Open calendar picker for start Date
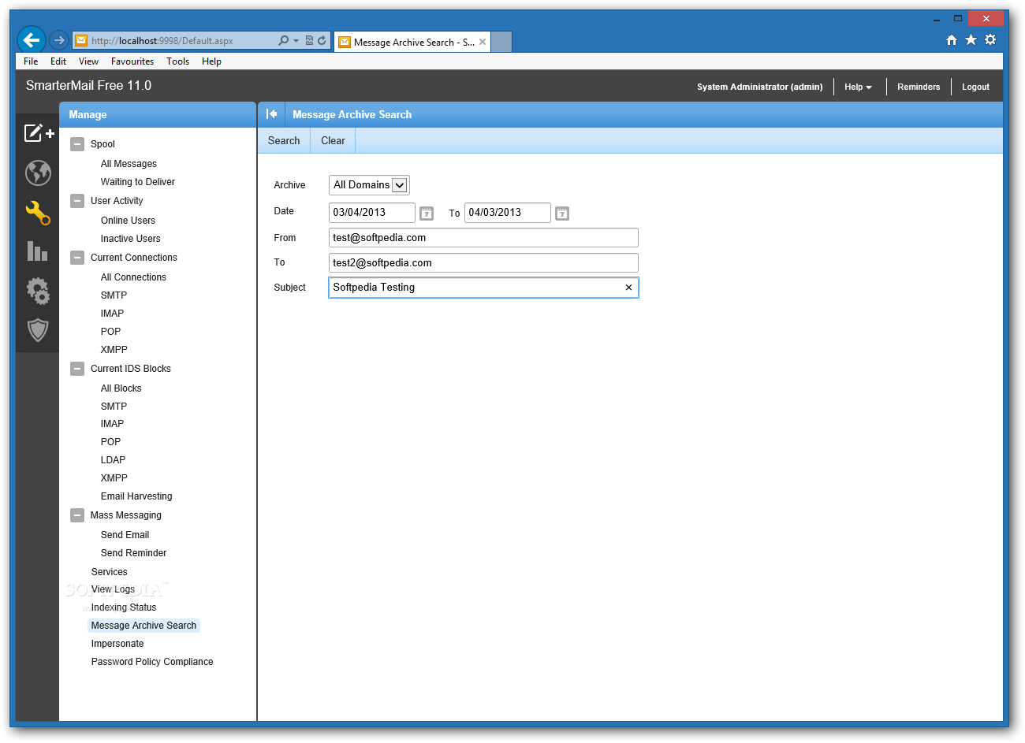The image size is (1025, 743). coord(427,213)
